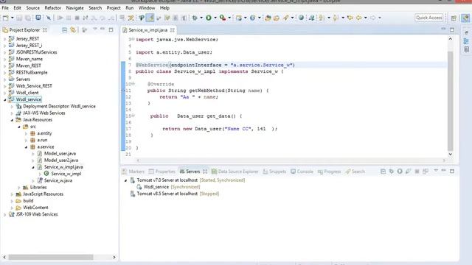Click the stop server icon in Servers view
The height and width of the screenshot is (265, 472).
pyautogui.click(x=417, y=172)
